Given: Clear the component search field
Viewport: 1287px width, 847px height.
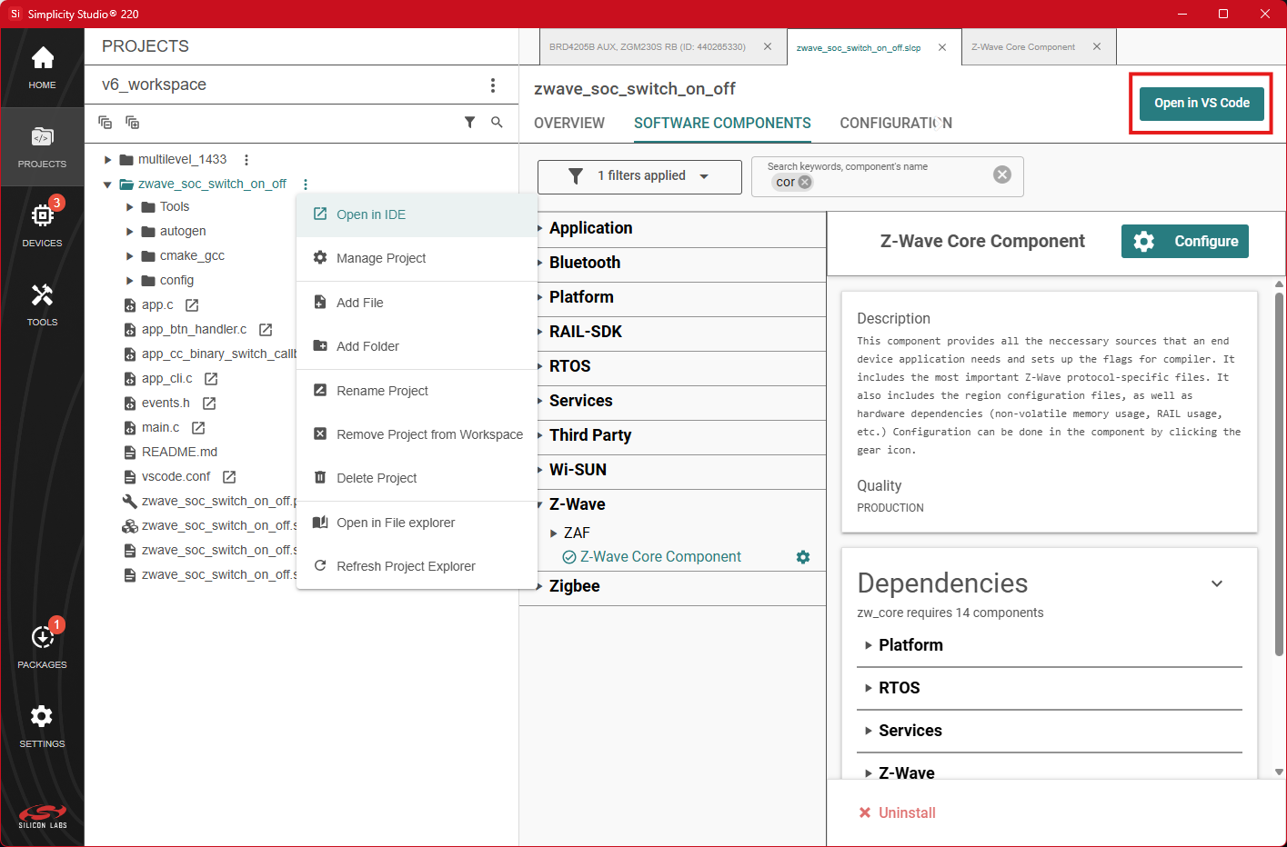Looking at the screenshot, I should pos(1001,174).
